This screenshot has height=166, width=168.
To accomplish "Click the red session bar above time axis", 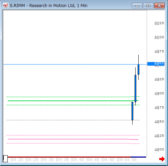I will pyautogui.click(x=69, y=157).
